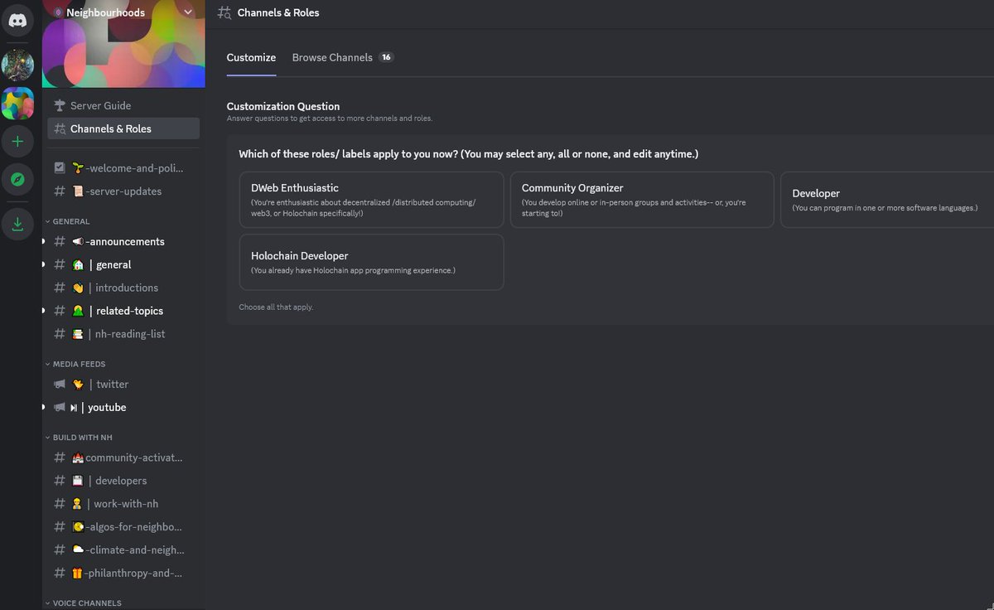The image size is (994, 610).
Task: Click the Add a Server plus icon
Action: 17,141
